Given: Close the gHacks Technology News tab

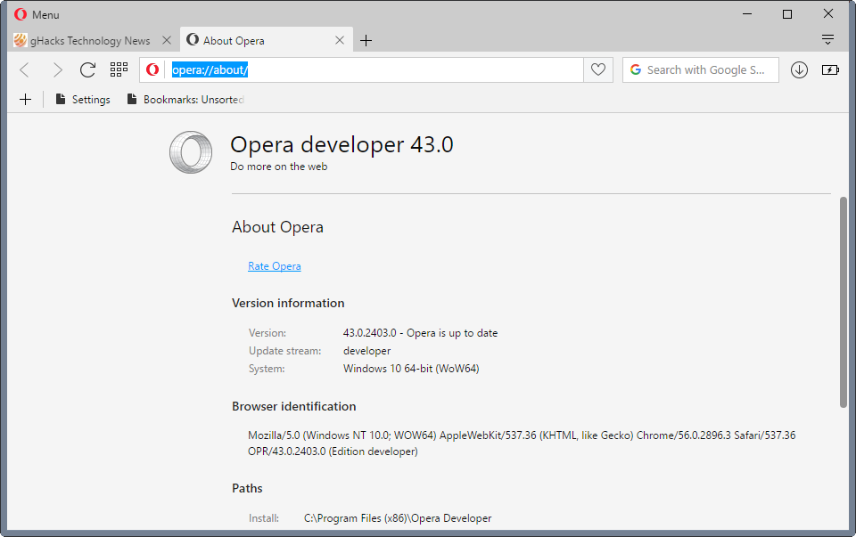Looking at the screenshot, I should coord(166,41).
